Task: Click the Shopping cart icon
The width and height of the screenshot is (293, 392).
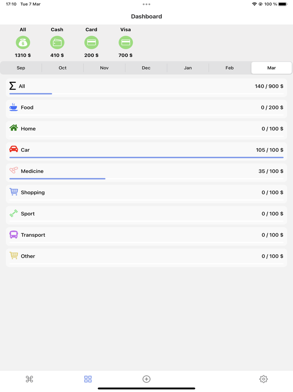Action: (14, 192)
